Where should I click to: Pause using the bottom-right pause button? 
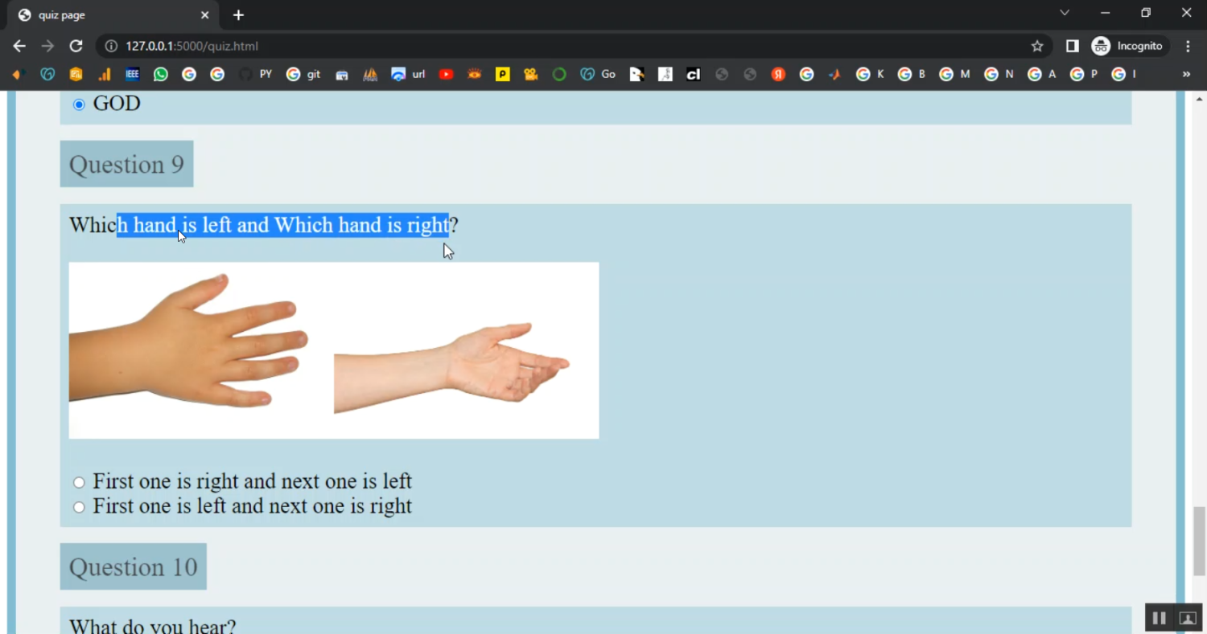[x=1160, y=618]
